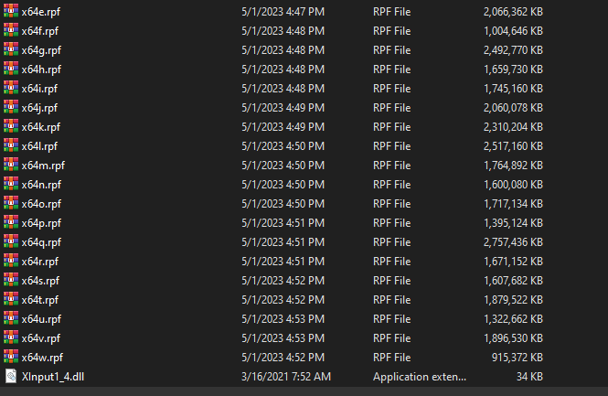Select the x64r.rpf file name
This screenshot has width=608, height=396.
pyautogui.click(x=41, y=262)
